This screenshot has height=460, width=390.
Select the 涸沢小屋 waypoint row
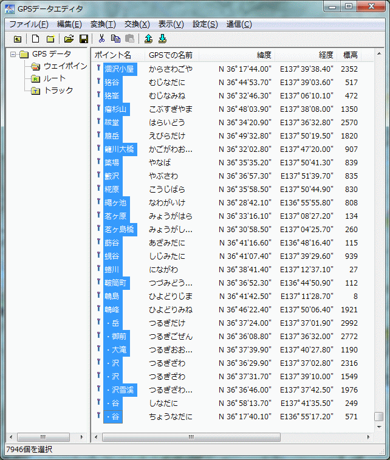tap(119, 69)
